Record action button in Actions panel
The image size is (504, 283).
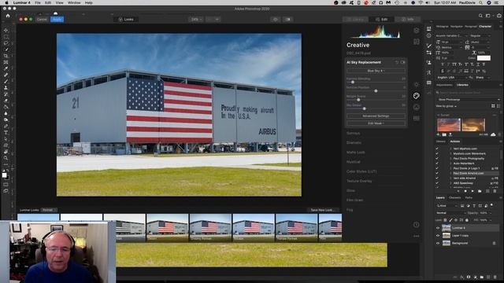(x=465, y=191)
